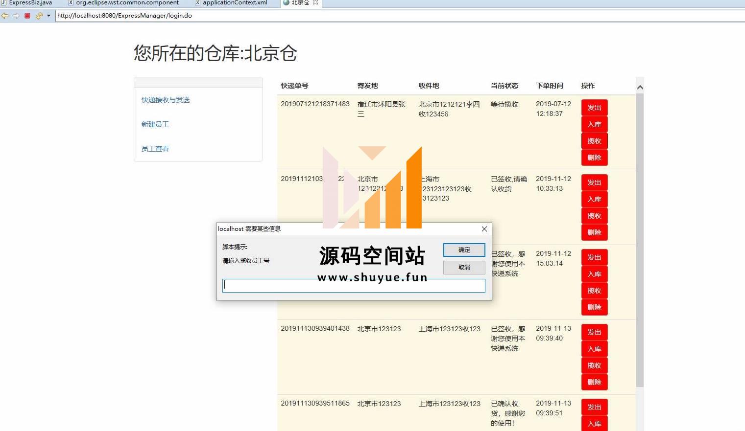The height and width of the screenshot is (431, 745).
Task: Click the 收件地 column header
Action: [x=429, y=86]
